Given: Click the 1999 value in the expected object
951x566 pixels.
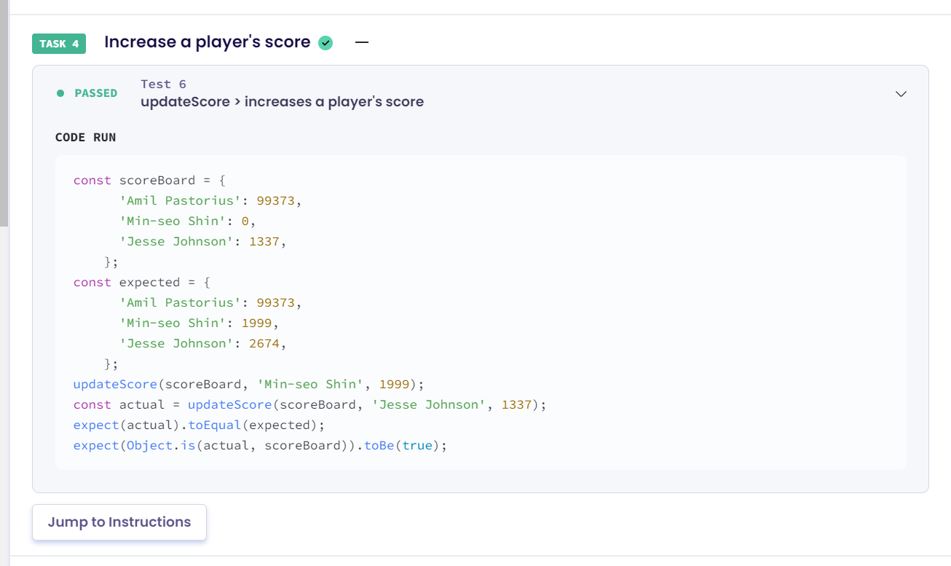Looking at the screenshot, I should click(257, 323).
